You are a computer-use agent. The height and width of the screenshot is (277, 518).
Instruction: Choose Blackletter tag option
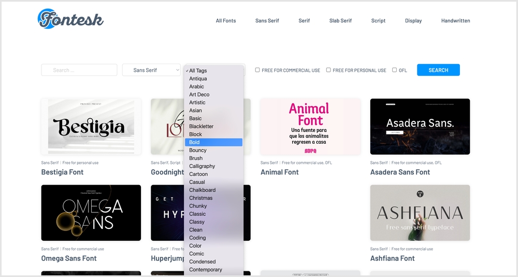pyautogui.click(x=214, y=126)
